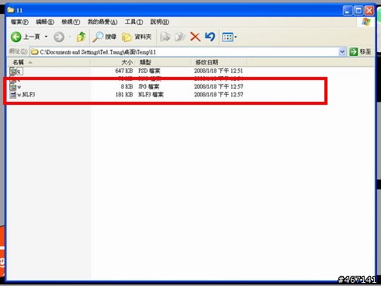381x286 pixels.
Task: Click the 181 KB size cell
Action: (x=124, y=95)
